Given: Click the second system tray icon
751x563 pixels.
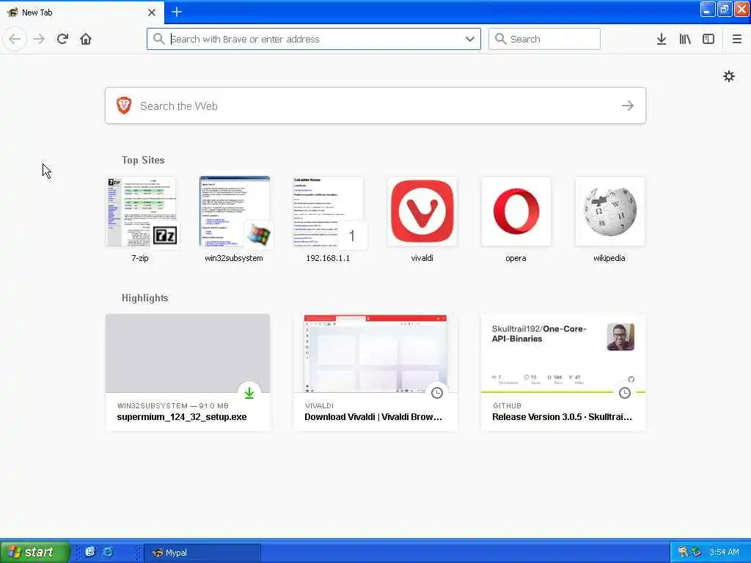Looking at the screenshot, I should [x=697, y=552].
